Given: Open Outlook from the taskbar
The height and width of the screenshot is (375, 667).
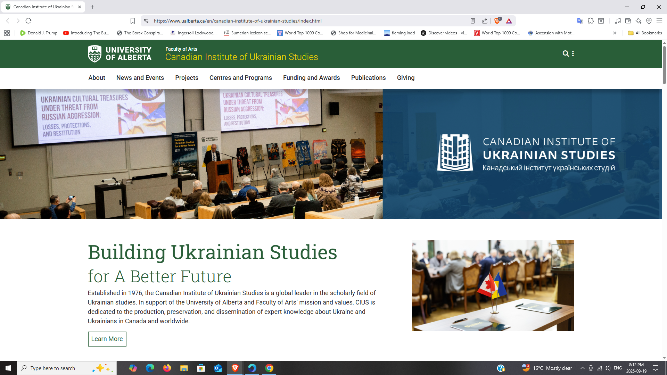Looking at the screenshot, I should (x=218, y=368).
